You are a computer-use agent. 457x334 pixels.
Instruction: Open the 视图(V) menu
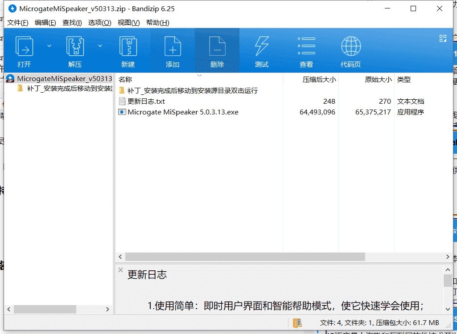coord(128,23)
